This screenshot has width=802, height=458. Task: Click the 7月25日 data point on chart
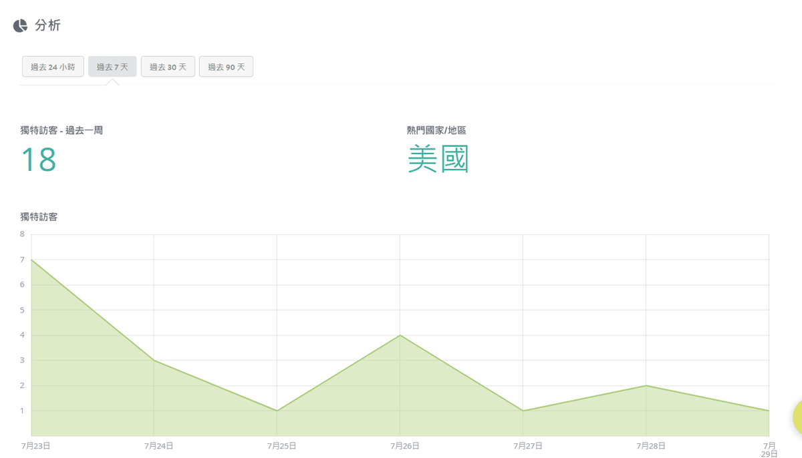pyautogui.click(x=277, y=411)
